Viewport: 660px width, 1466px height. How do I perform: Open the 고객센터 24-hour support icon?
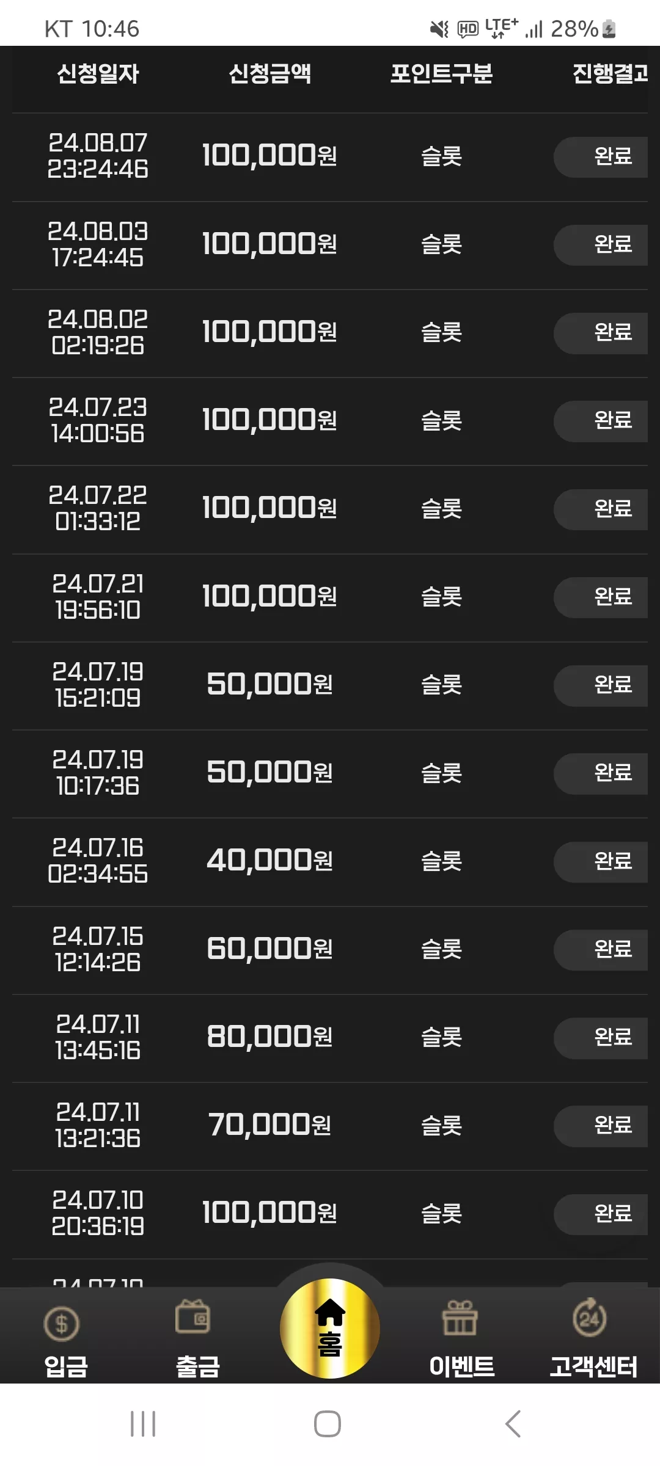[x=590, y=1317]
